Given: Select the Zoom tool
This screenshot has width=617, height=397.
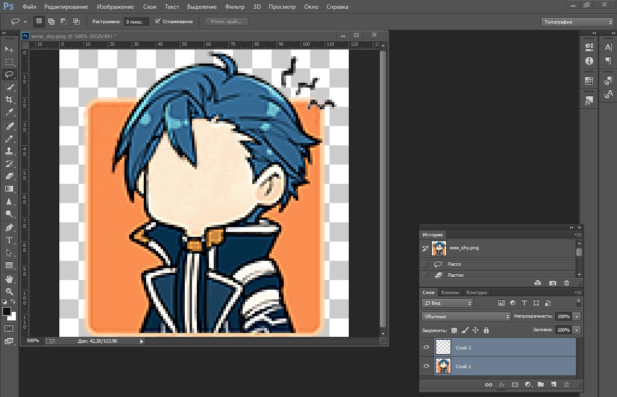Looking at the screenshot, I should coord(9,291).
